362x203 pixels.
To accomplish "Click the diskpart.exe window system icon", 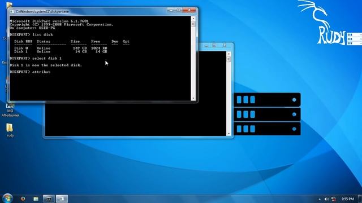I will click(x=12, y=11).
